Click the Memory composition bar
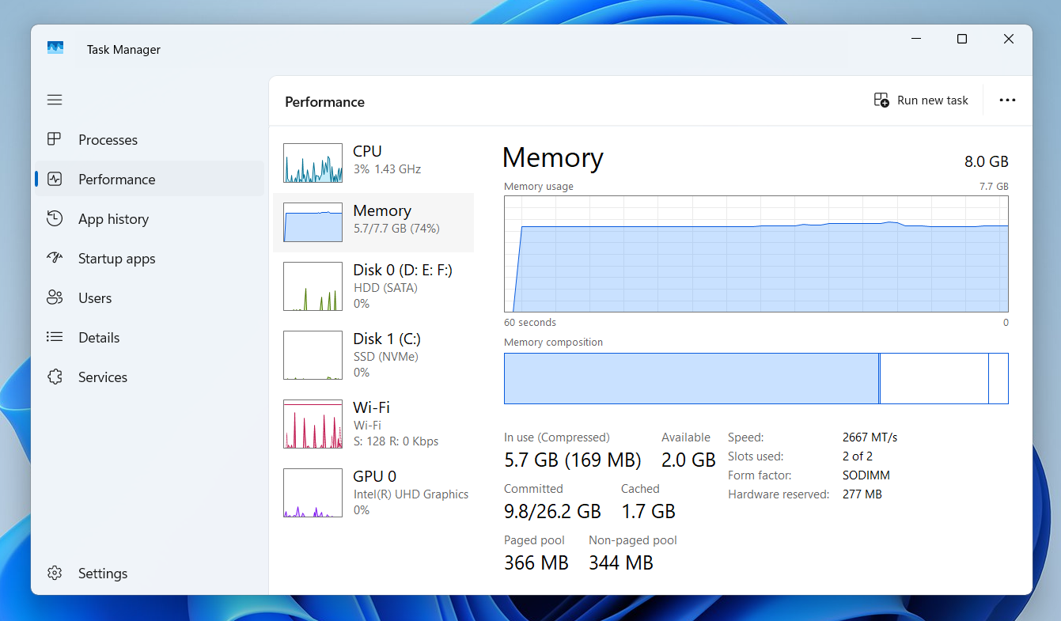 pyautogui.click(x=756, y=378)
